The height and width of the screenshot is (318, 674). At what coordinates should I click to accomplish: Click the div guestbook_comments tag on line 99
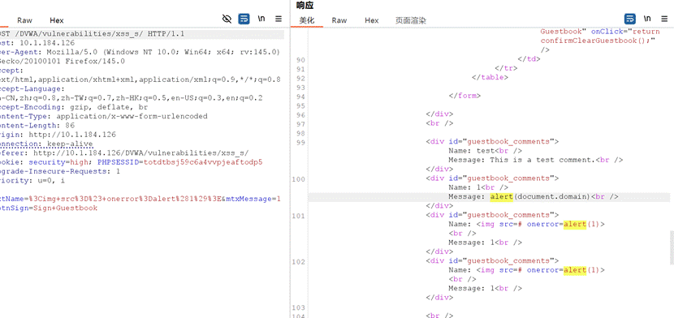(493, 142)
